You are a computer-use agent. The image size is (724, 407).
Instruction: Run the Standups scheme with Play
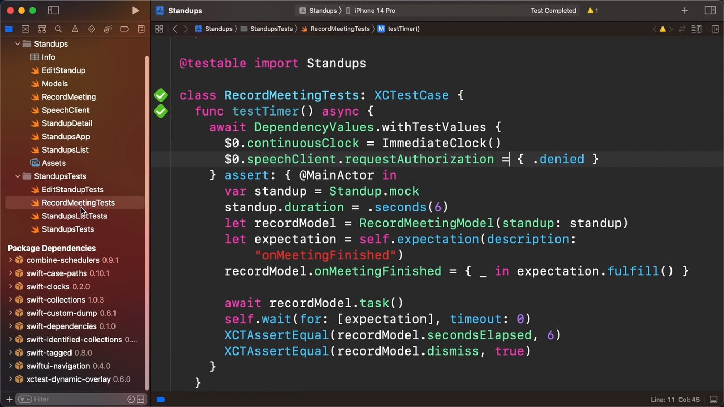pos(136,11)
